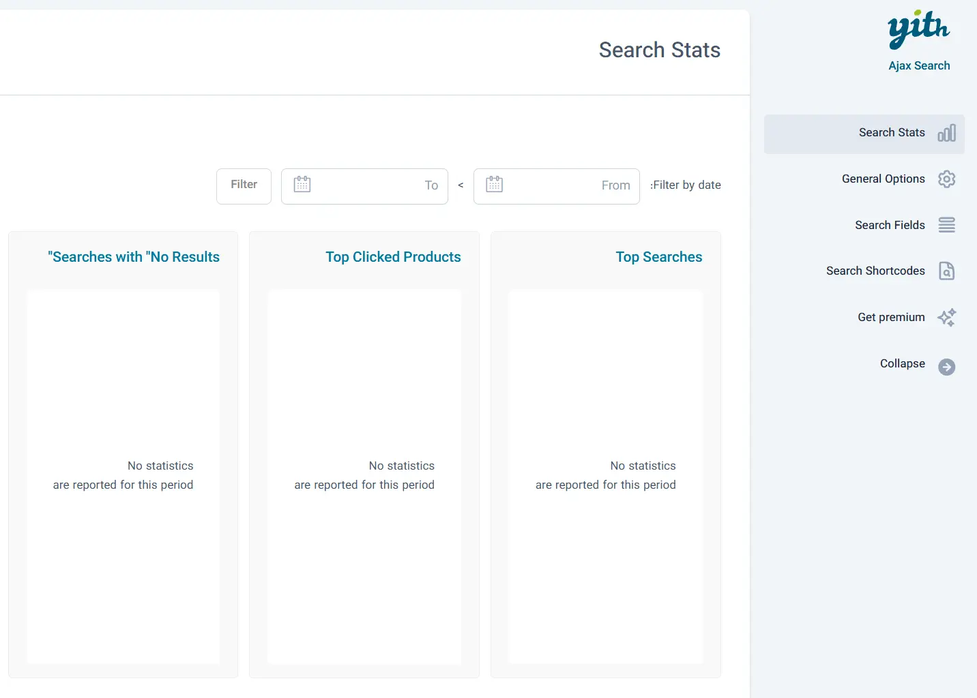977x698 pixels.
Task: Click the General Options gear icon
Action: tap(946, 179)
